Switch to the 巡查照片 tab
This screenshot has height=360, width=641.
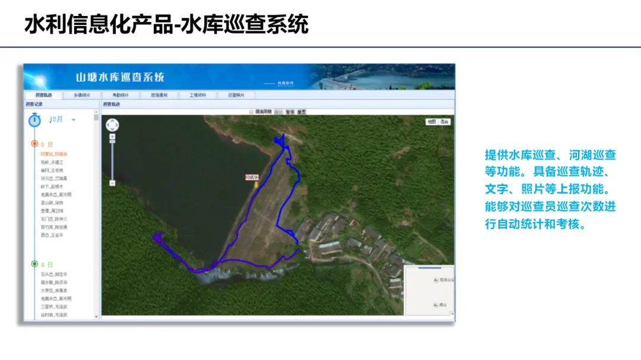click(236, 95)
